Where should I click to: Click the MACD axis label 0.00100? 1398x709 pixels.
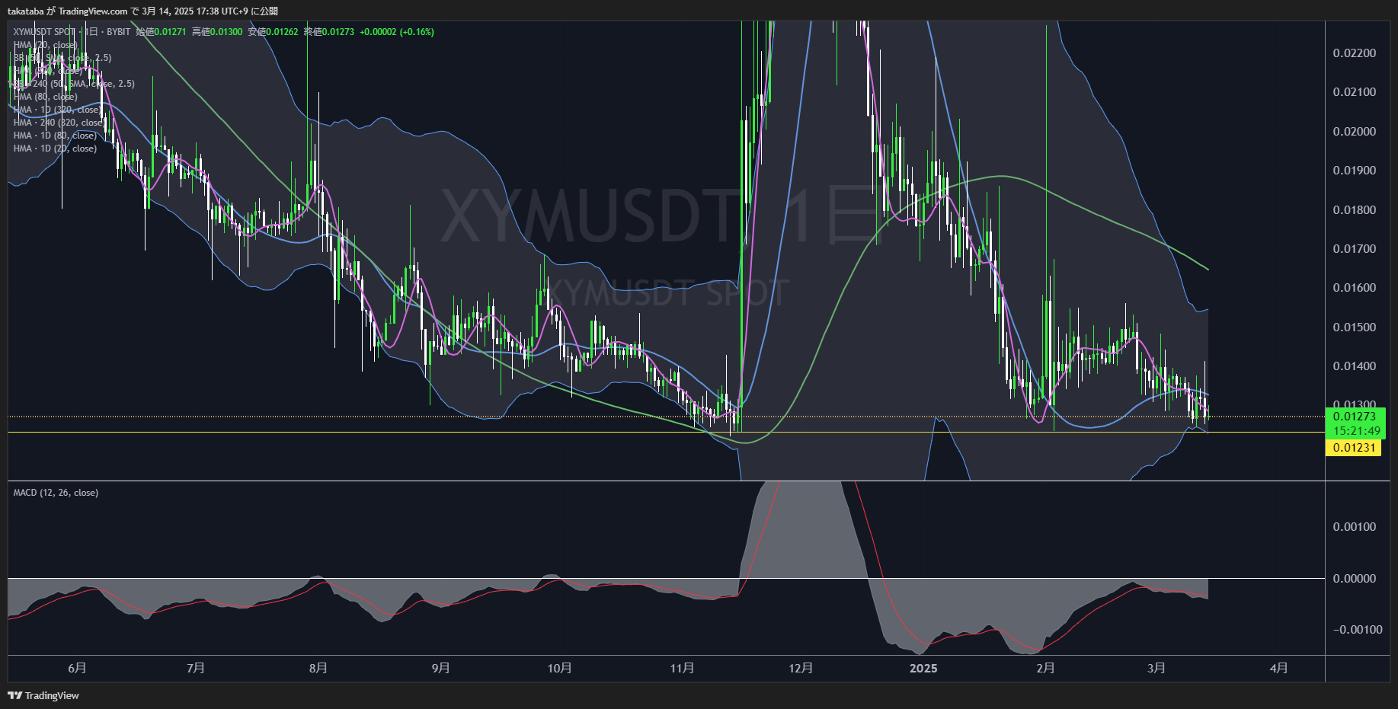[x=1355, y=527]
